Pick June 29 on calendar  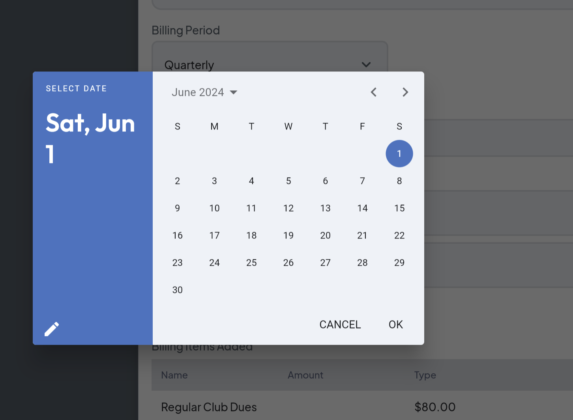click(x=399, y=262)
